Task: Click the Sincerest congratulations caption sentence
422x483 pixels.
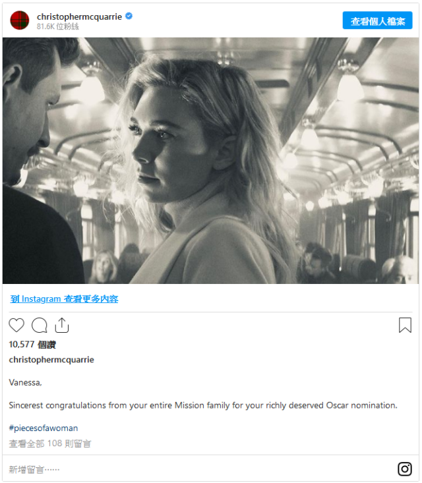Action: (x=203, y=405)
